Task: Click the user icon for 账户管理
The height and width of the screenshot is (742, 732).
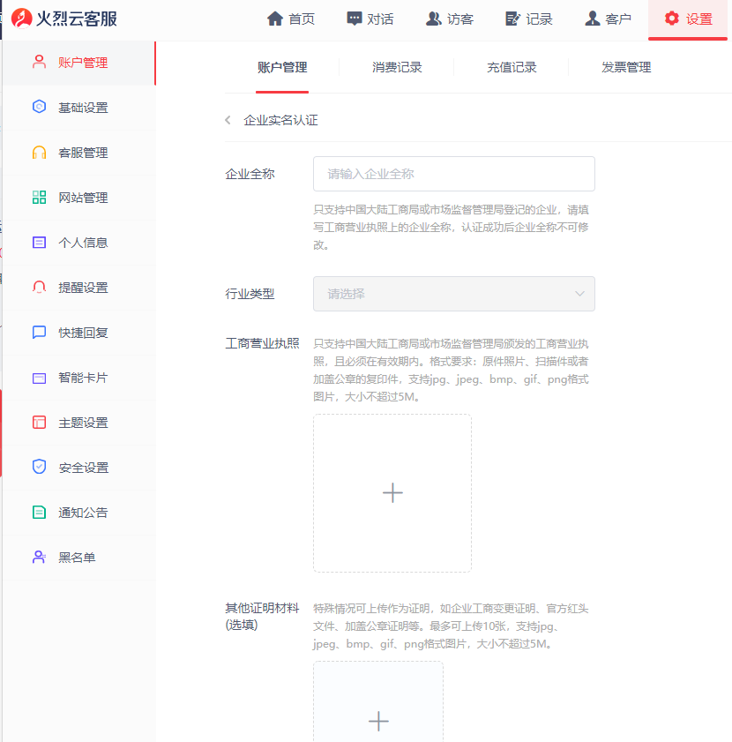Action: click(40, 62)
